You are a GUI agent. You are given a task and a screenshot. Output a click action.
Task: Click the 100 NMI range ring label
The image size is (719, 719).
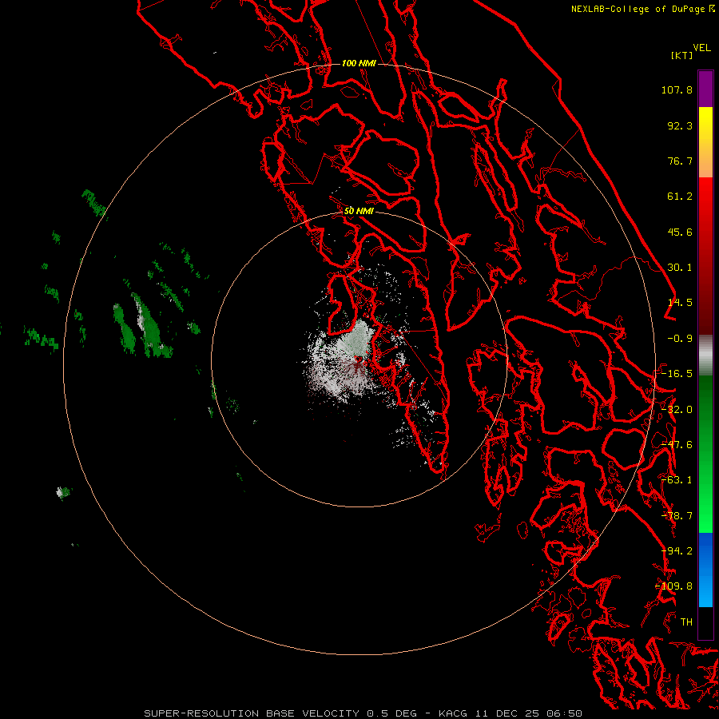click(x=359, y=63)
